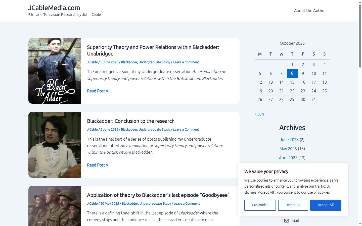Leave a Comment on the 3 June post
This screenshot has height=226, width=362.
click(x=186, y=129)
